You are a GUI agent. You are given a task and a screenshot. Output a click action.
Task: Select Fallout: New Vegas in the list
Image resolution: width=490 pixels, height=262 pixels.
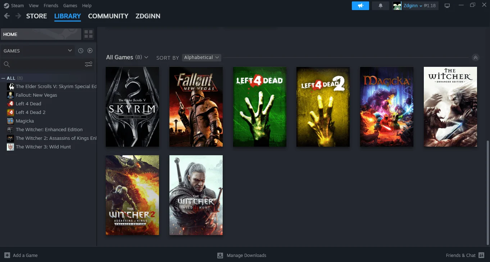tap(36, 95)
